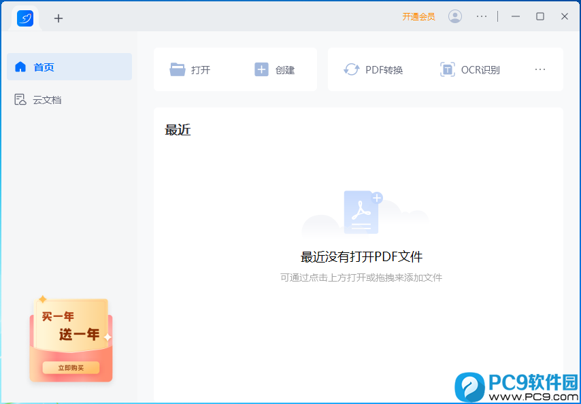Click 最近没有打开PDF文件 message
The image size is (581, 404).
tap(361, 256)
